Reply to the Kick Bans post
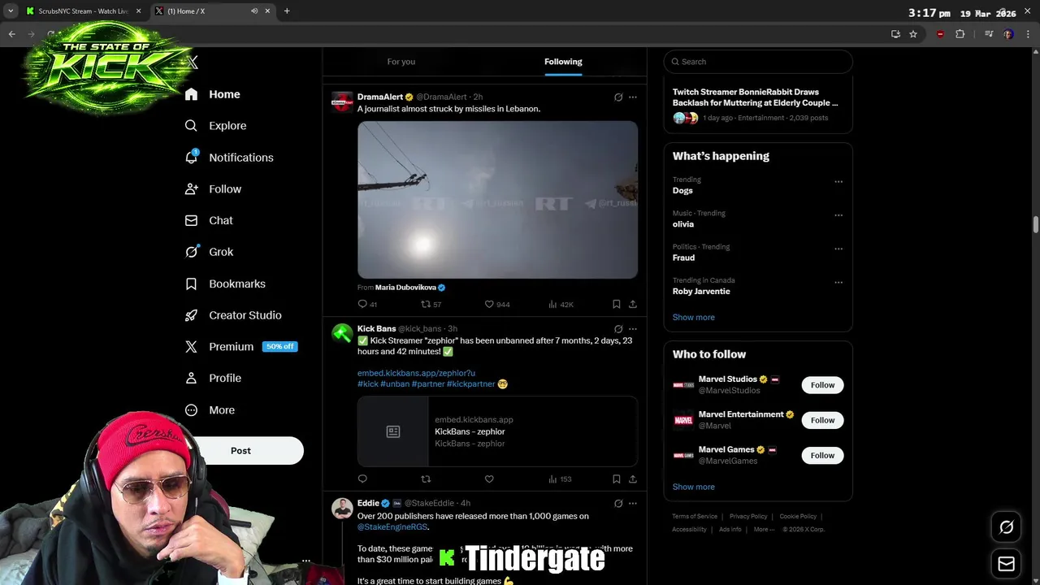 point(362,479)
